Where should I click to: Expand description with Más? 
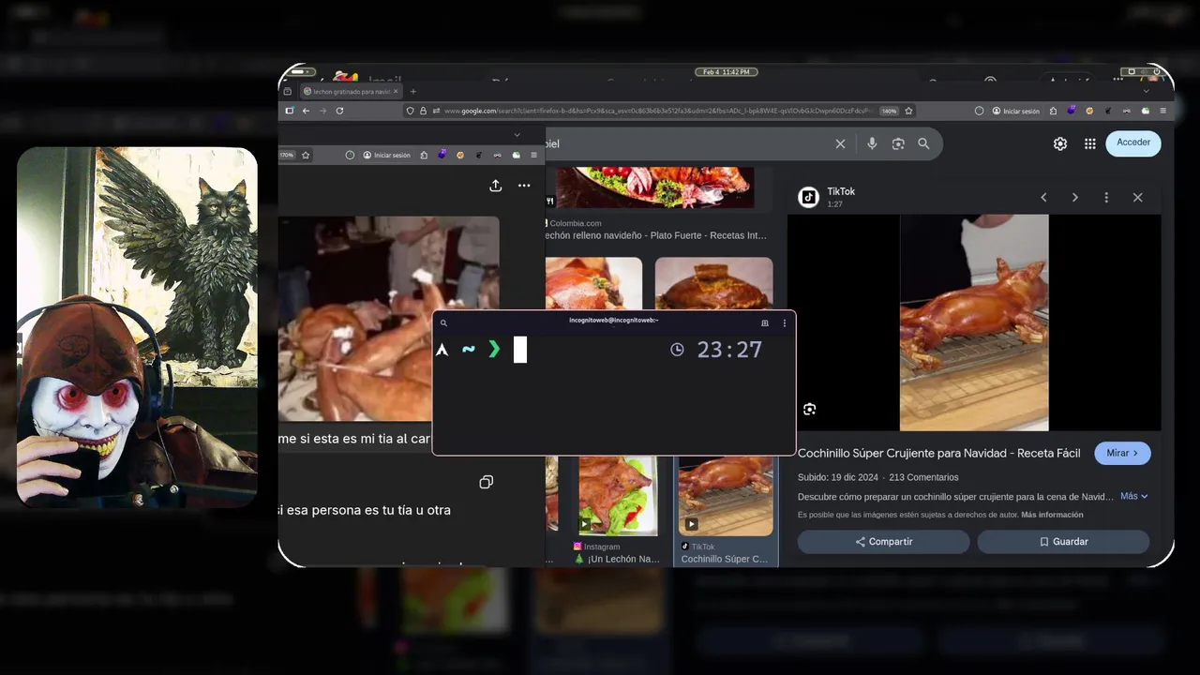(x=1133, y=496)
